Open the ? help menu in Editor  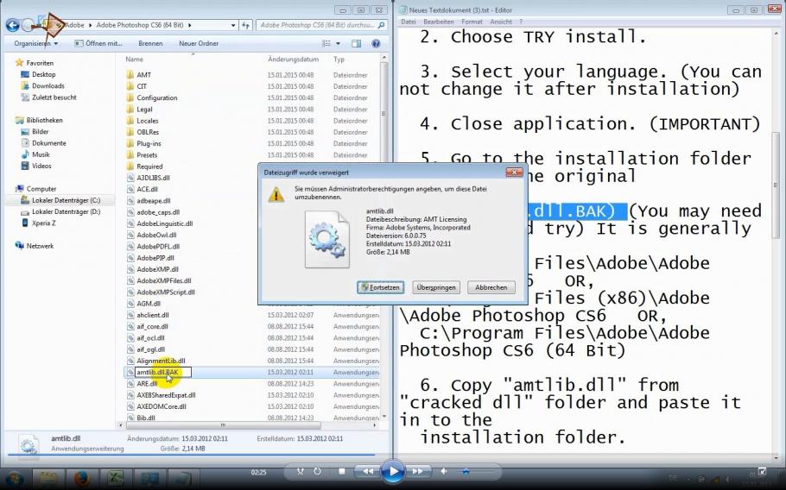click(x=522, y=22)
